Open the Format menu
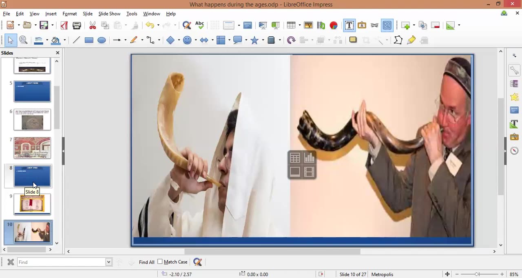The image size is (522, 278). pyautogui.click(x=69, y=14)
